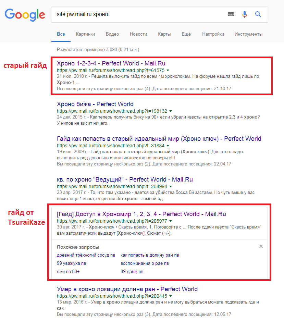Image resolution: width=284 pixels, height=321 pixels.
Task: Open the 'Новости' tab
Action: [x=138, y=34]
